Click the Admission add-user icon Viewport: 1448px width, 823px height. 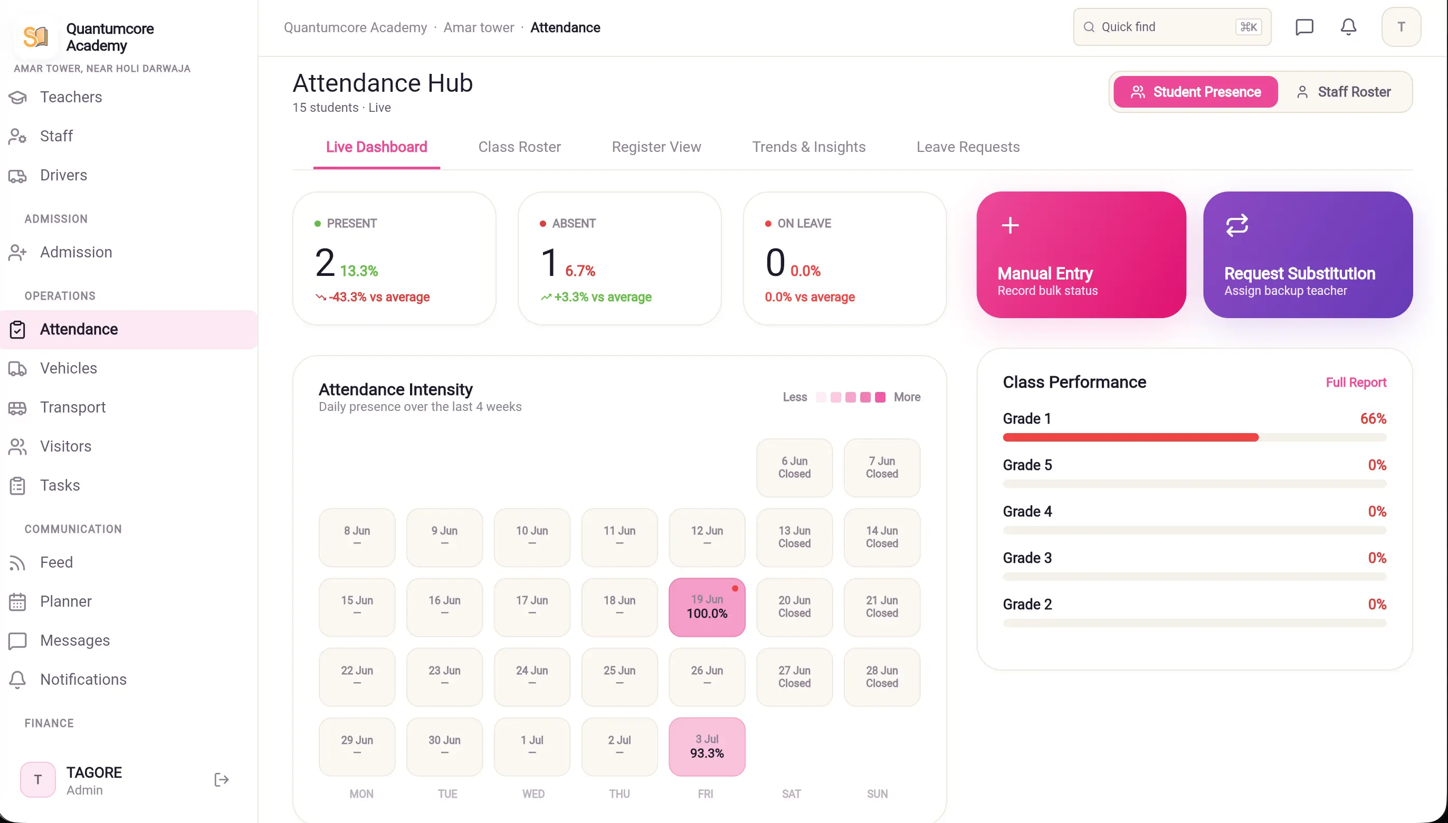click(17, 252)
